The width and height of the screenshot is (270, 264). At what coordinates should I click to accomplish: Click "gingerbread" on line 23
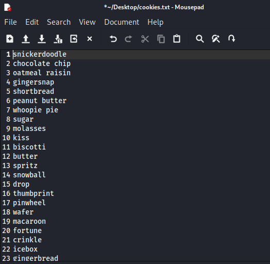[x=36, y=258]
